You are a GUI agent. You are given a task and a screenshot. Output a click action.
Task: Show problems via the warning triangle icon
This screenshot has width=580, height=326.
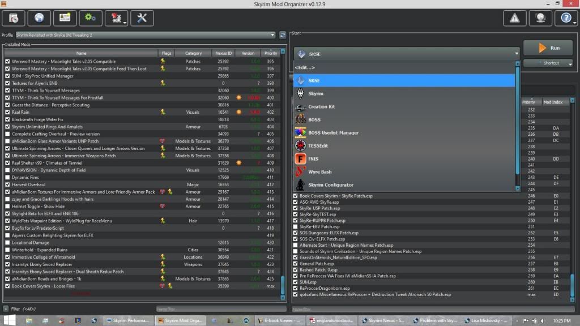tap(514, 18)
